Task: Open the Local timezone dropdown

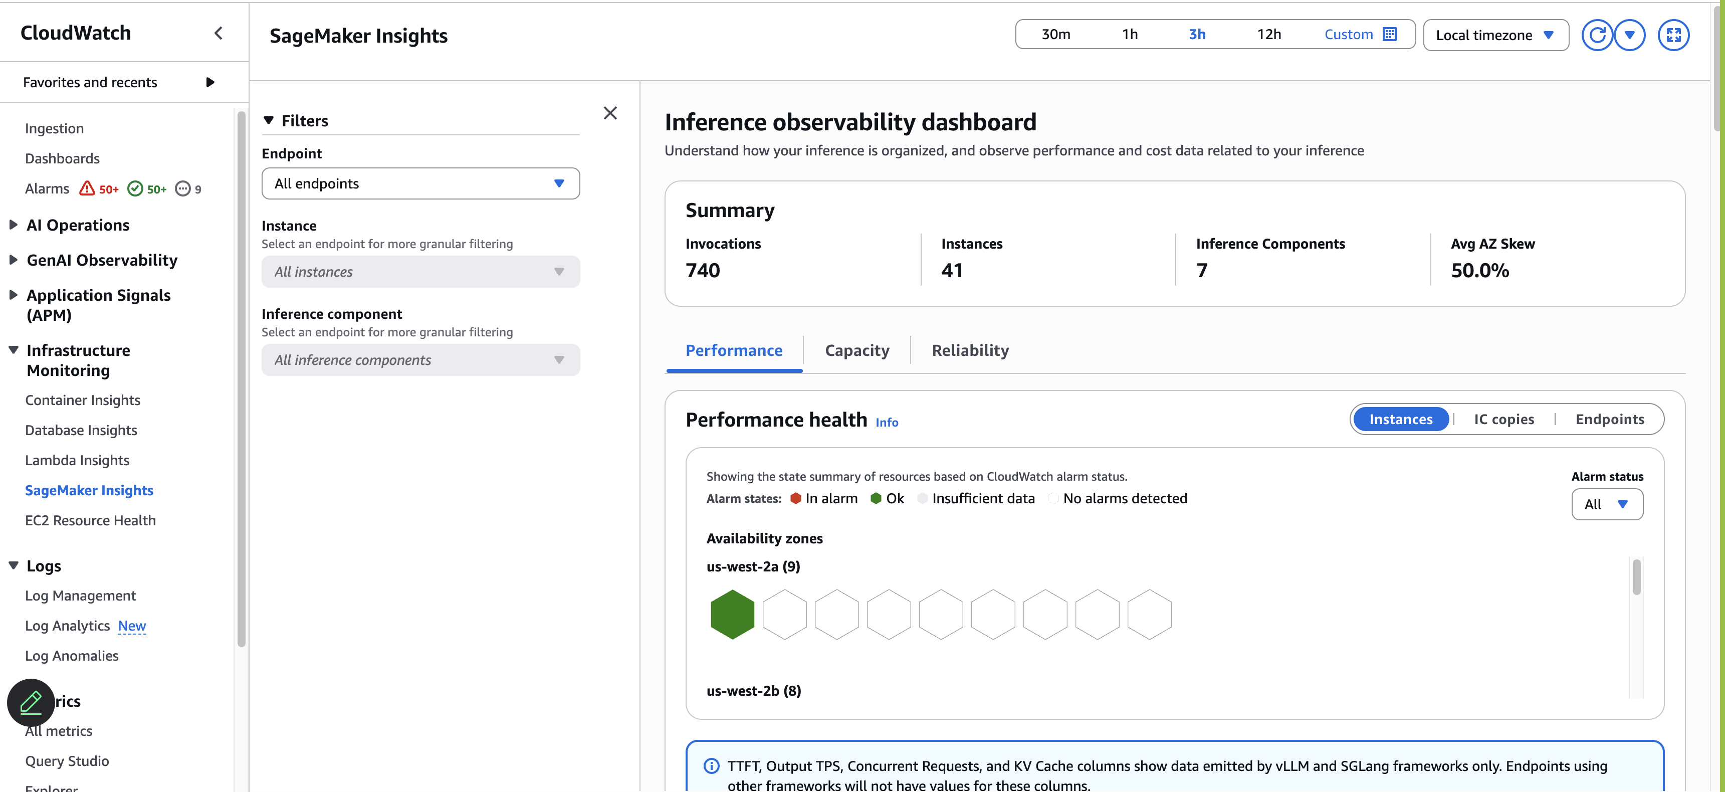Action: (1496, 35)
